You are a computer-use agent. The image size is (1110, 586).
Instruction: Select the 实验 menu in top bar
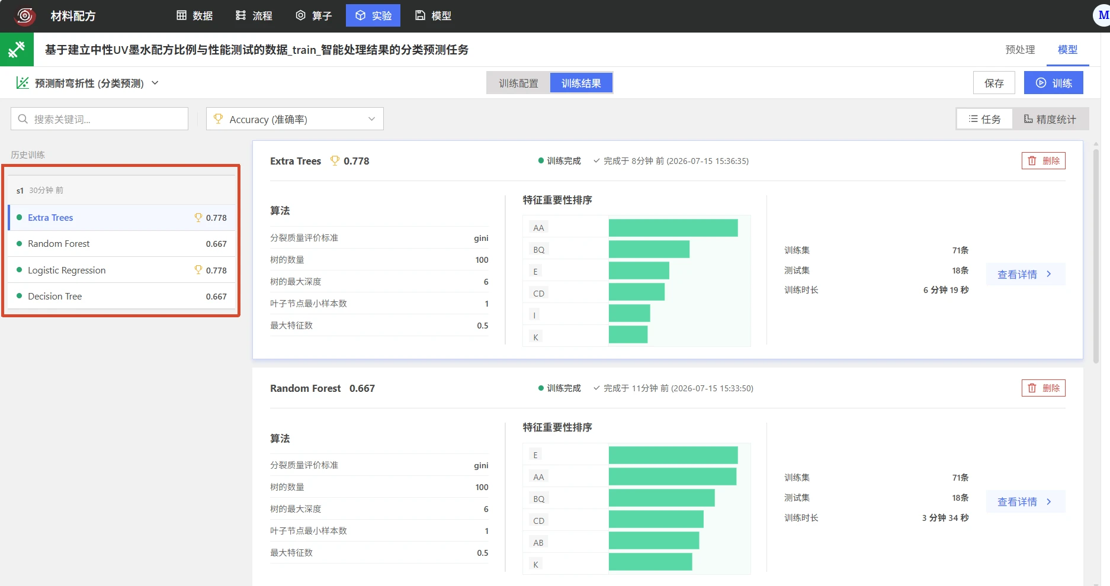(373, 15)
